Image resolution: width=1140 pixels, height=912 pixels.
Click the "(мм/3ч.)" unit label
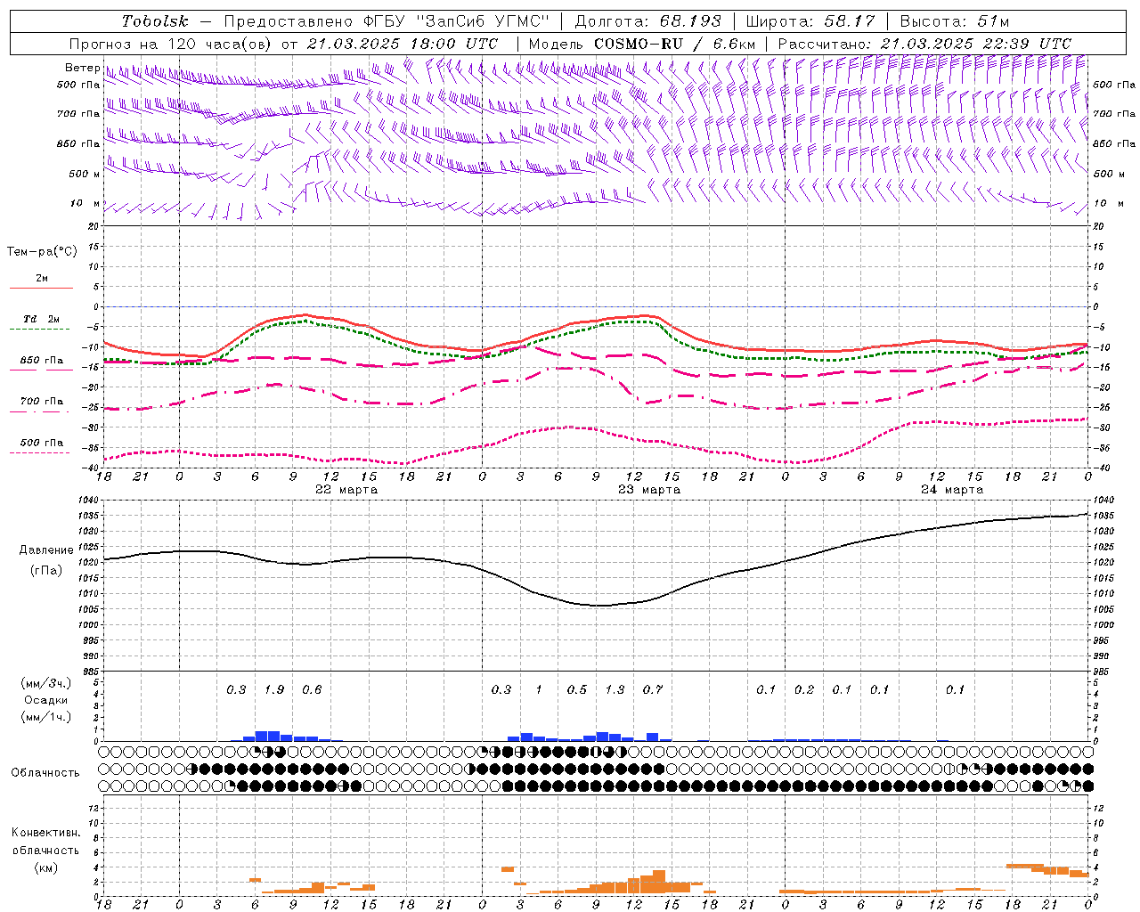tap(45, 683)
